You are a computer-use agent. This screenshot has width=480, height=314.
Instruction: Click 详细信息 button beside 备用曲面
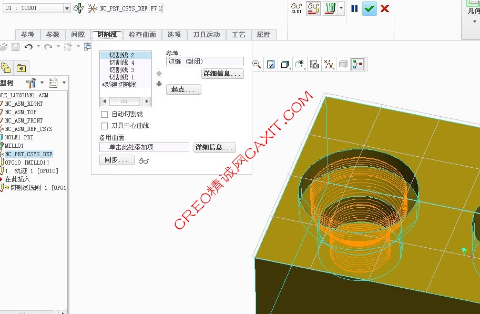215,147
